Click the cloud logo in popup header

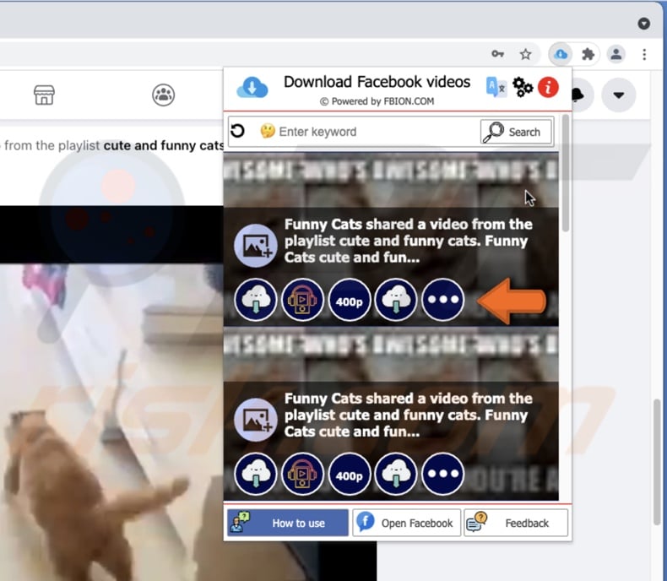[x=252, y=88]
